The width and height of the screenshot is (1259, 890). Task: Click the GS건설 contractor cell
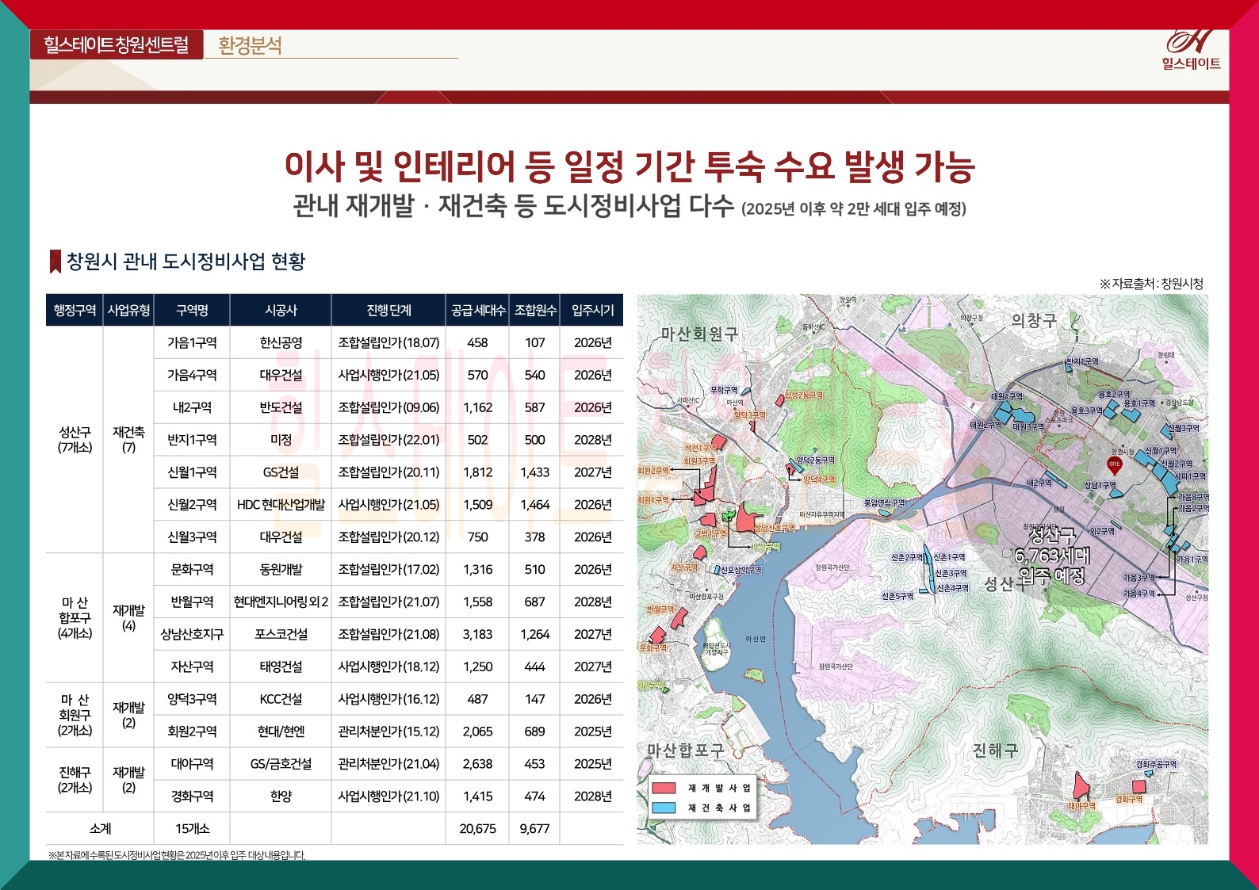tap(281, 472)
